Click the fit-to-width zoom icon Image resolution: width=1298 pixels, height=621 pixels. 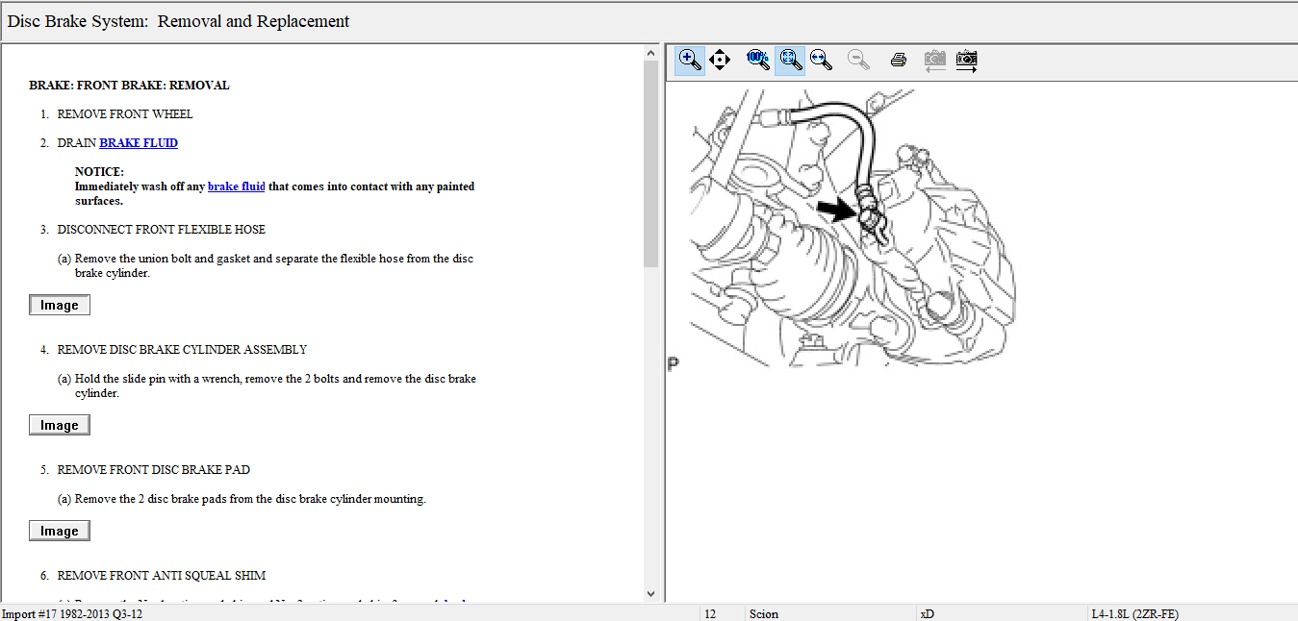click(821, 60)
